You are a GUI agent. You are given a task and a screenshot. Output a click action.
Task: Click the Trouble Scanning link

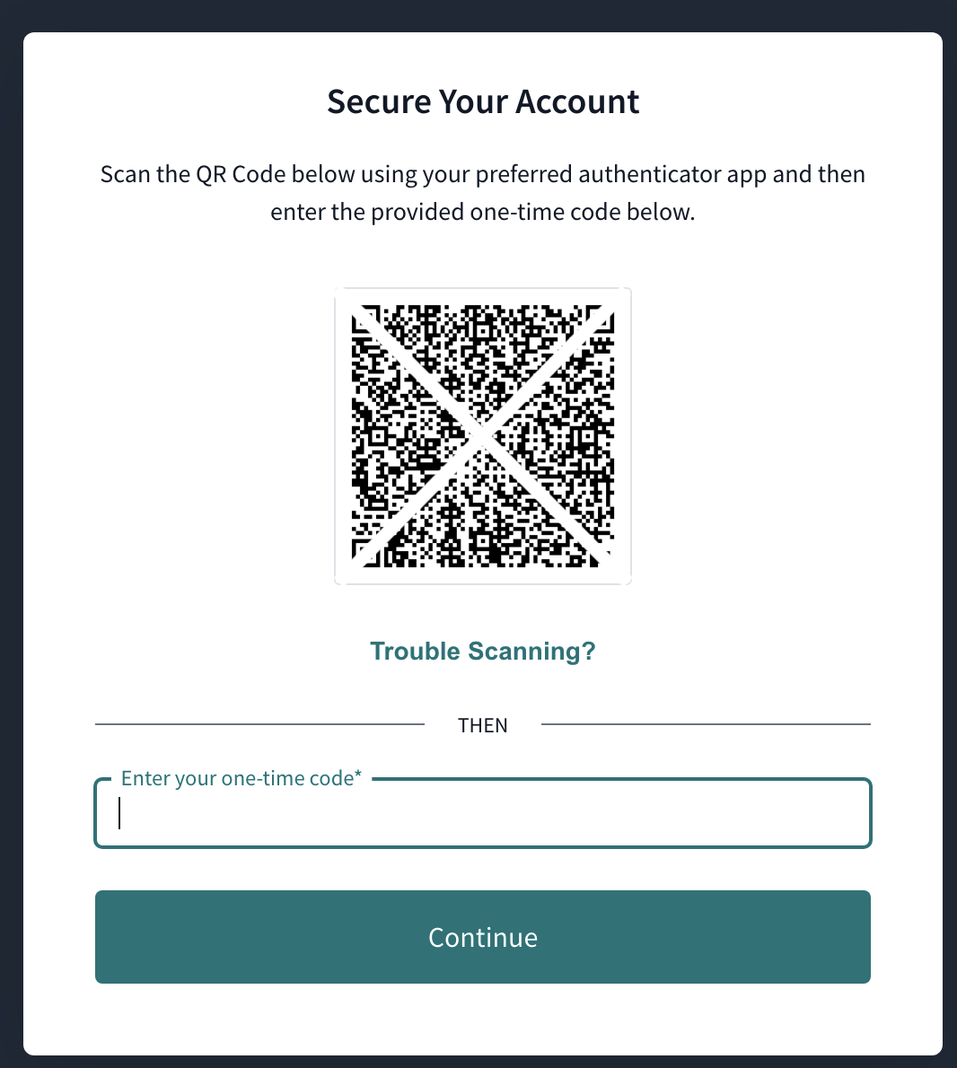click(x=483, y=651)
